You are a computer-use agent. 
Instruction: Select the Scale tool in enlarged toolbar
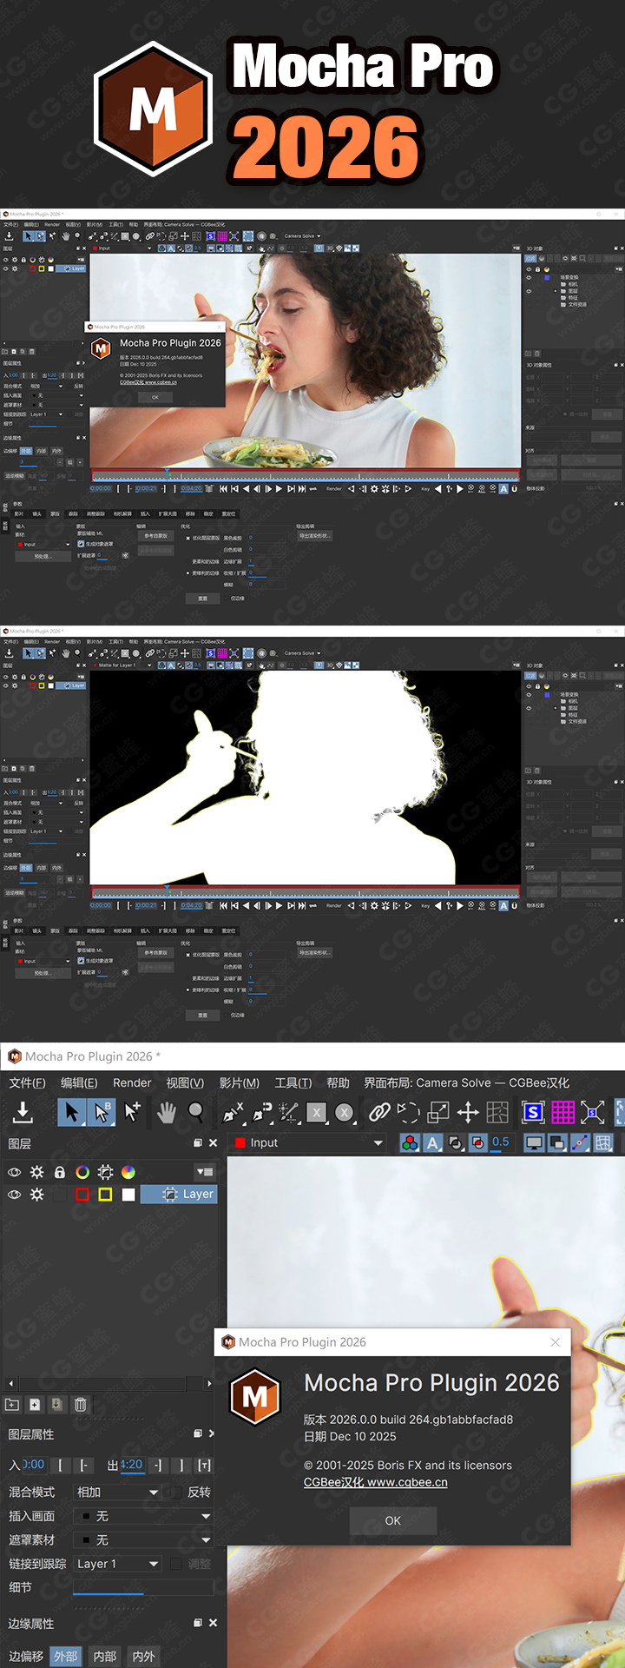pyautogui.click(x=438, y=1112)
